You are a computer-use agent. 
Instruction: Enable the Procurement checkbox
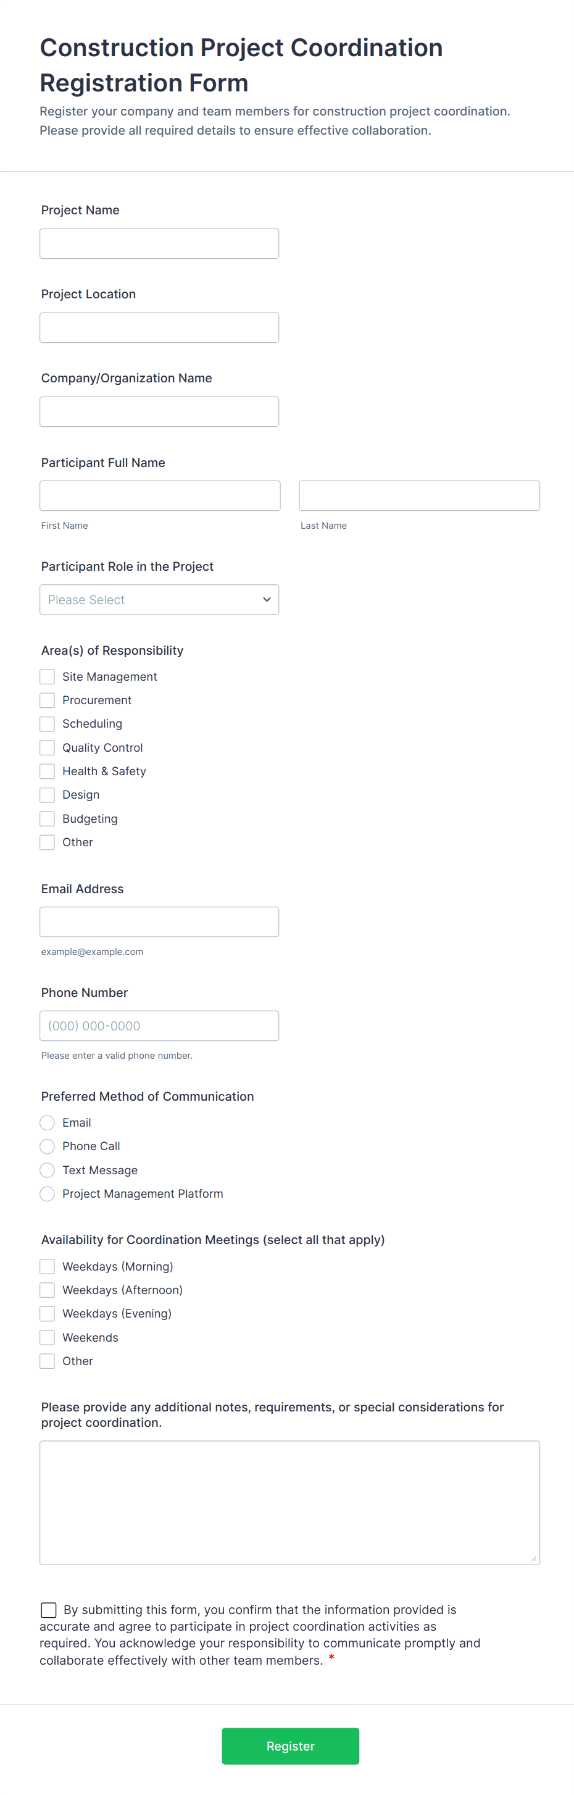(x=47, y=700)
